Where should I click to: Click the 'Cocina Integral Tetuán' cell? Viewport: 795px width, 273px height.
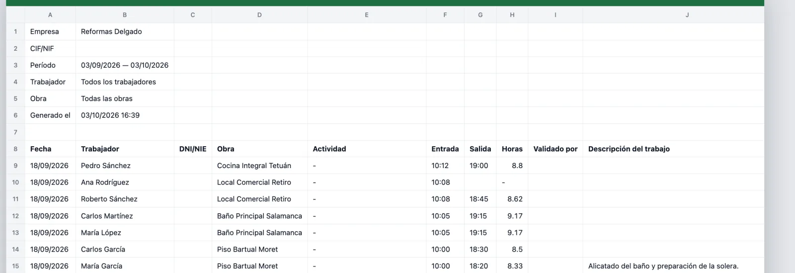point(259,166)
